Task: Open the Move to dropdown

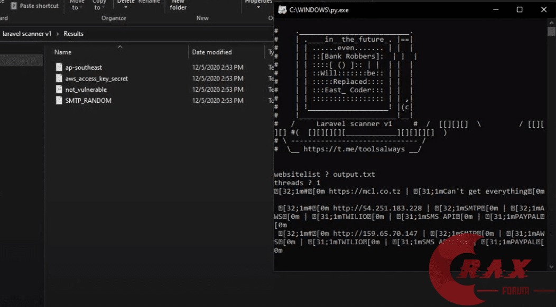Action: pos(77,5)
